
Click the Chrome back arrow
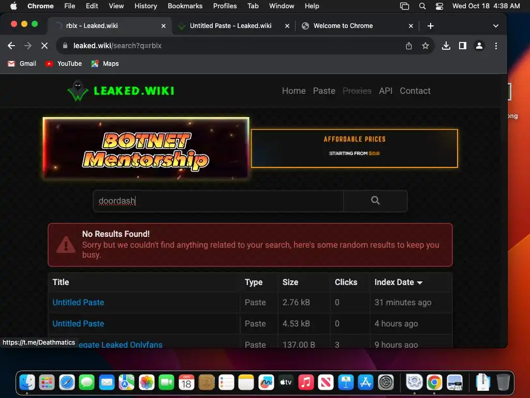(11, 46)
